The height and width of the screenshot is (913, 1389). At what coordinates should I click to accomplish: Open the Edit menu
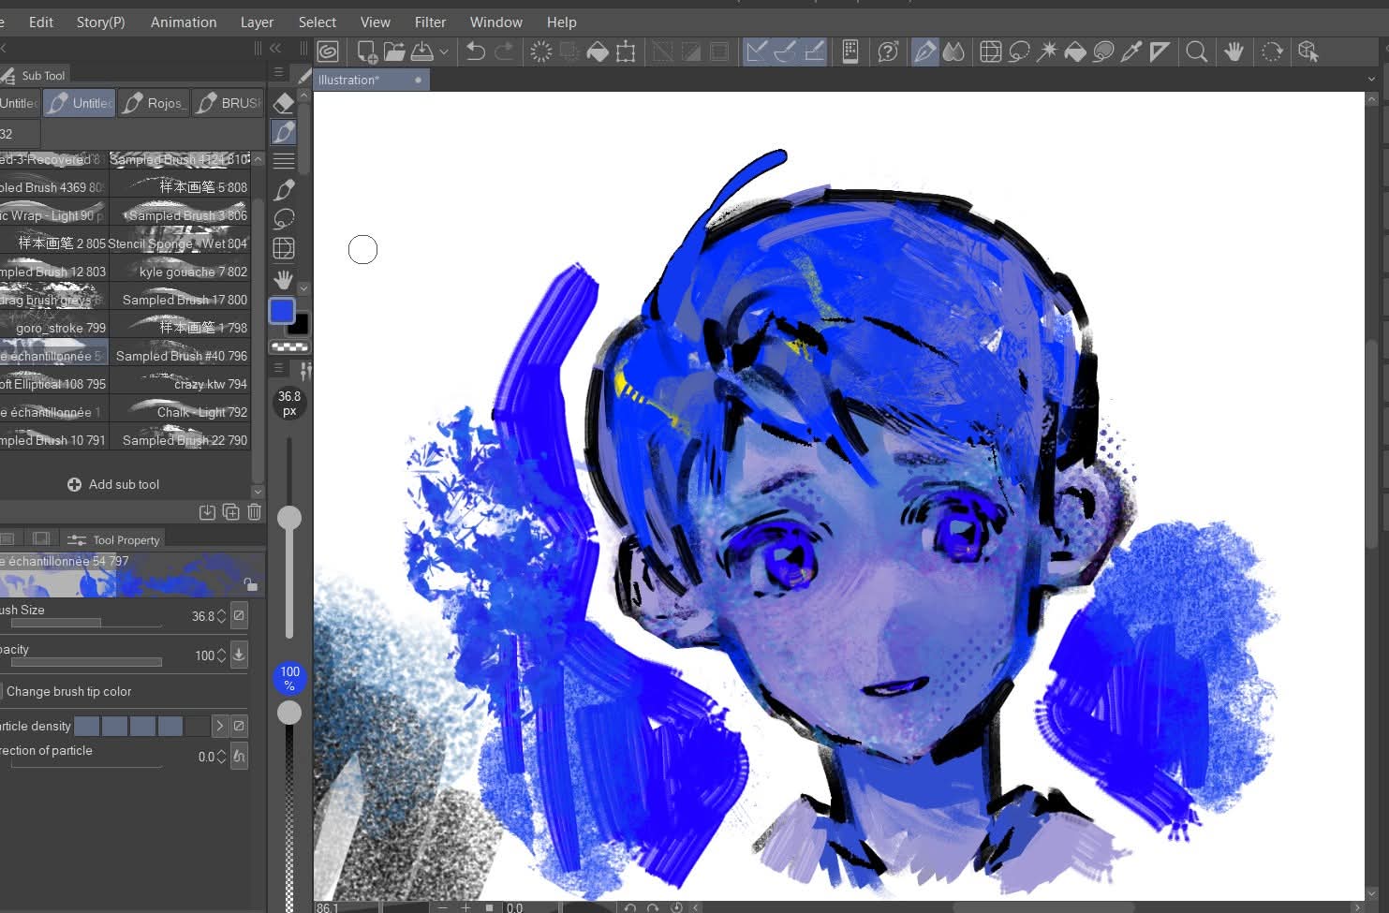point(41,22)
